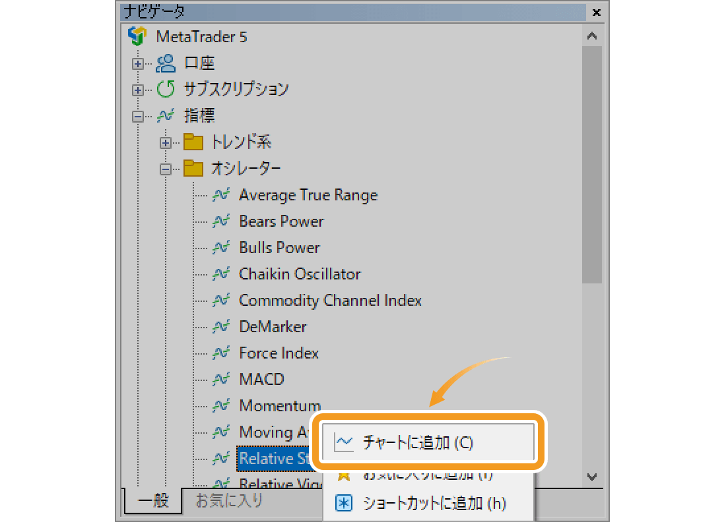Click the トレンド系 folder icon
Viewport: 726px width, 522px height.
click(x=193, y=142)
